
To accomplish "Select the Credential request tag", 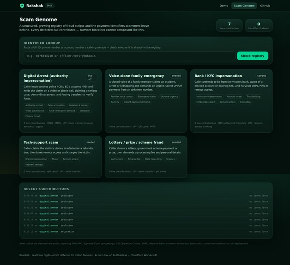I will click(205, 102).
